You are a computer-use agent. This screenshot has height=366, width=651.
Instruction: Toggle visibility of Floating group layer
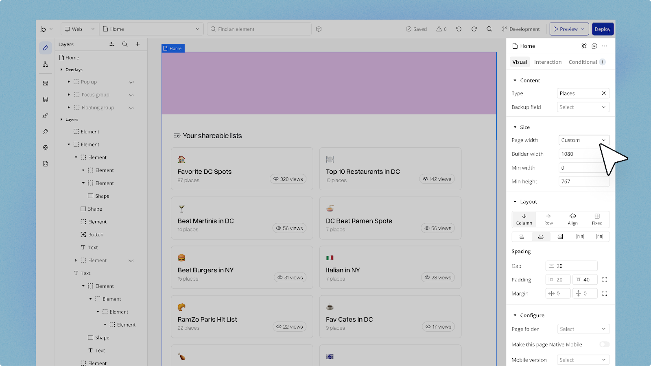click(x=131, y=108)
